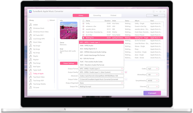
Task: Sort by the Artist column header
Action: click(114, 21)
